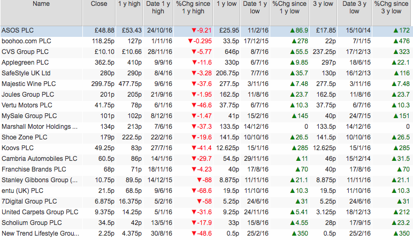Click New Trend Lifestyle 1 y low 0.5p

233,234
